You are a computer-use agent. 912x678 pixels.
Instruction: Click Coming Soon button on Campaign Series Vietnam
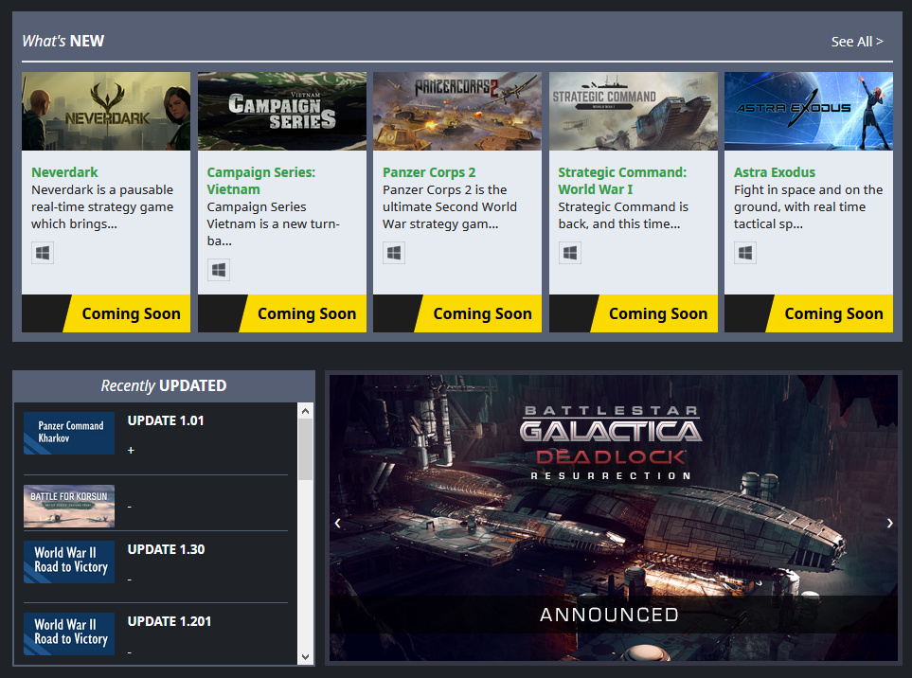click(307, 313)
